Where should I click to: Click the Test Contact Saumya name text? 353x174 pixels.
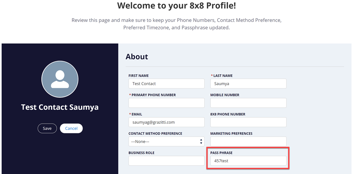click(x=60, y=107)
